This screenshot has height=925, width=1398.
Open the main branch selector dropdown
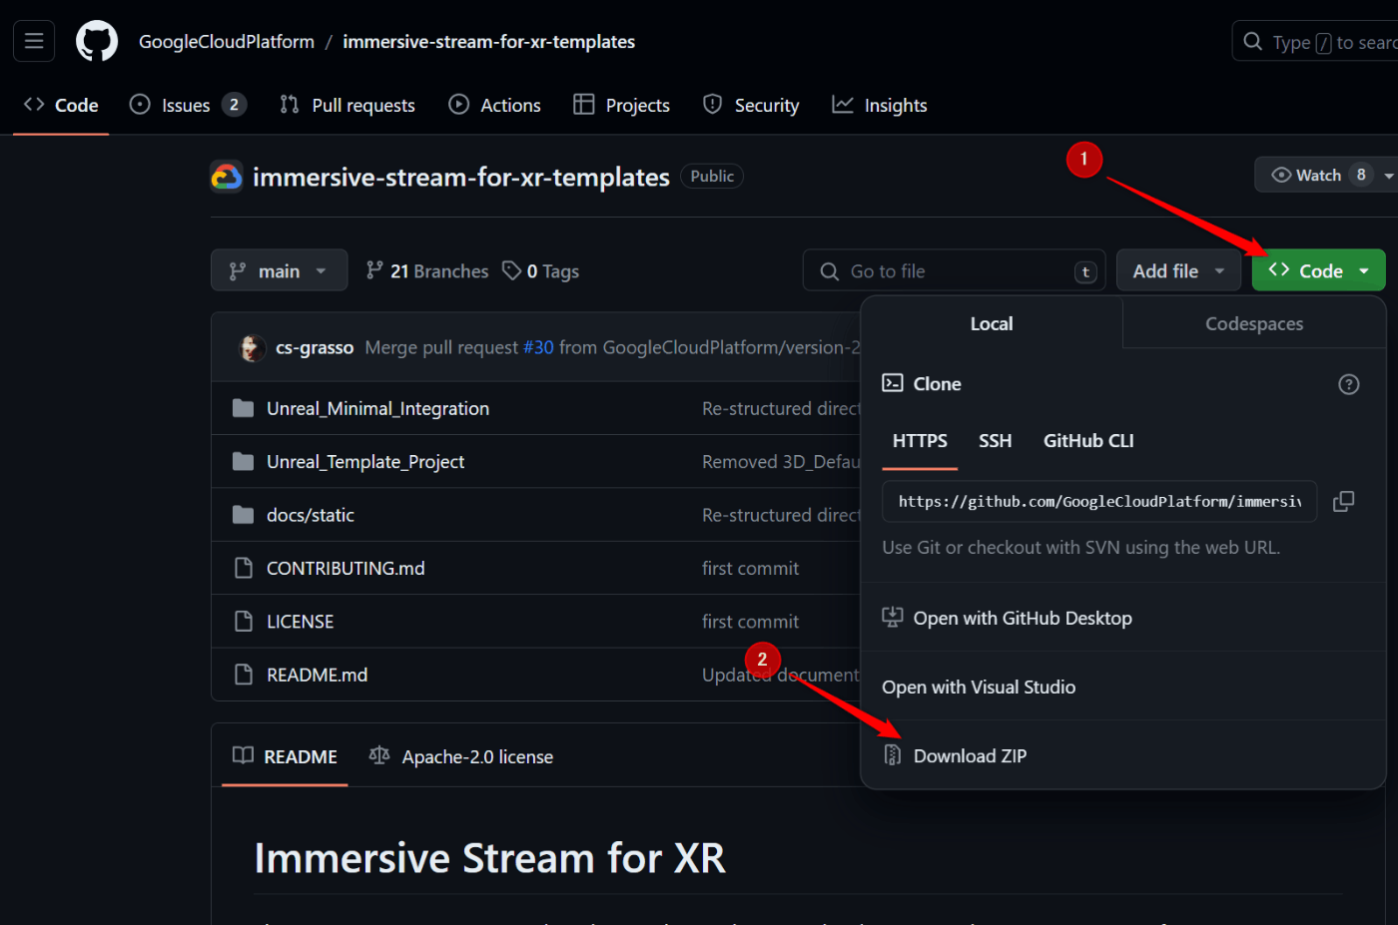click(279, 270)
